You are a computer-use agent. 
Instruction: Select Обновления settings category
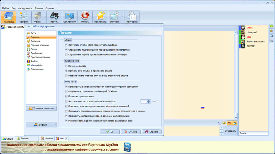point(41,69)
